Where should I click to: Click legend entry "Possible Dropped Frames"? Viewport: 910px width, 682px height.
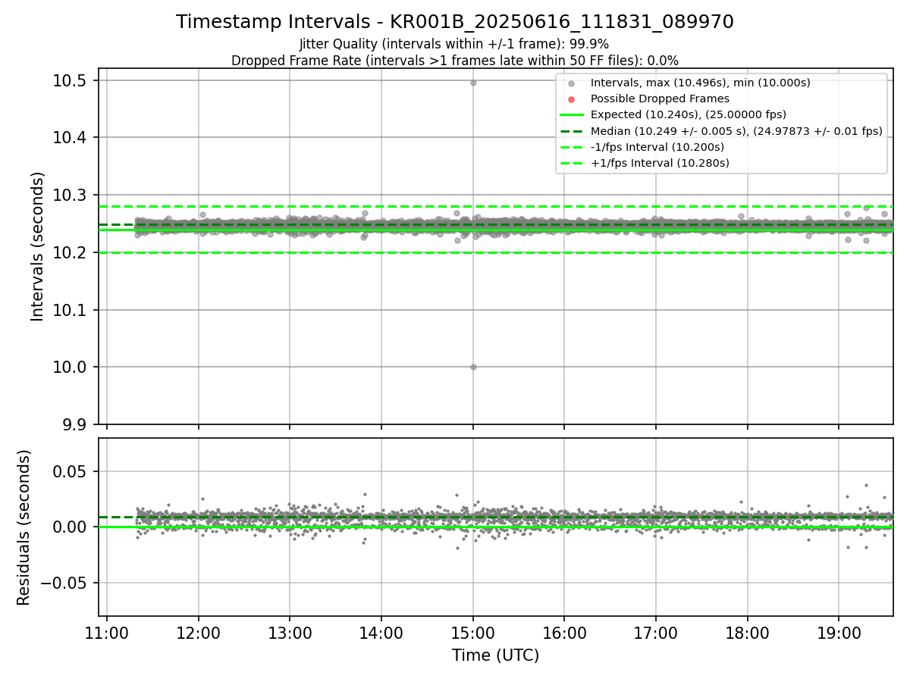(x=660, y=99)
